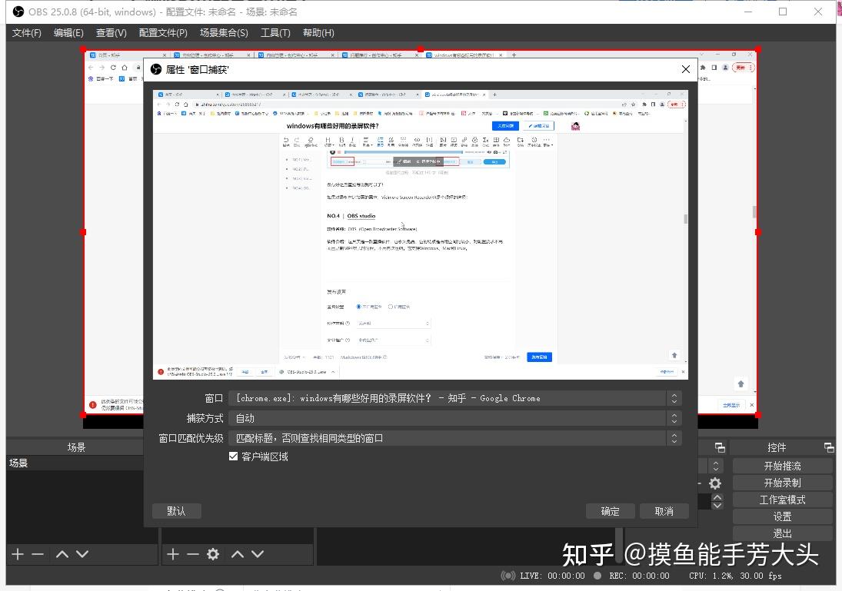
Task: Open the 帮助(H) menu
Action: [318, 33]
